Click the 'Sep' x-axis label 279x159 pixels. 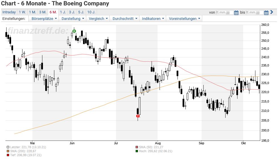[201, 143]
